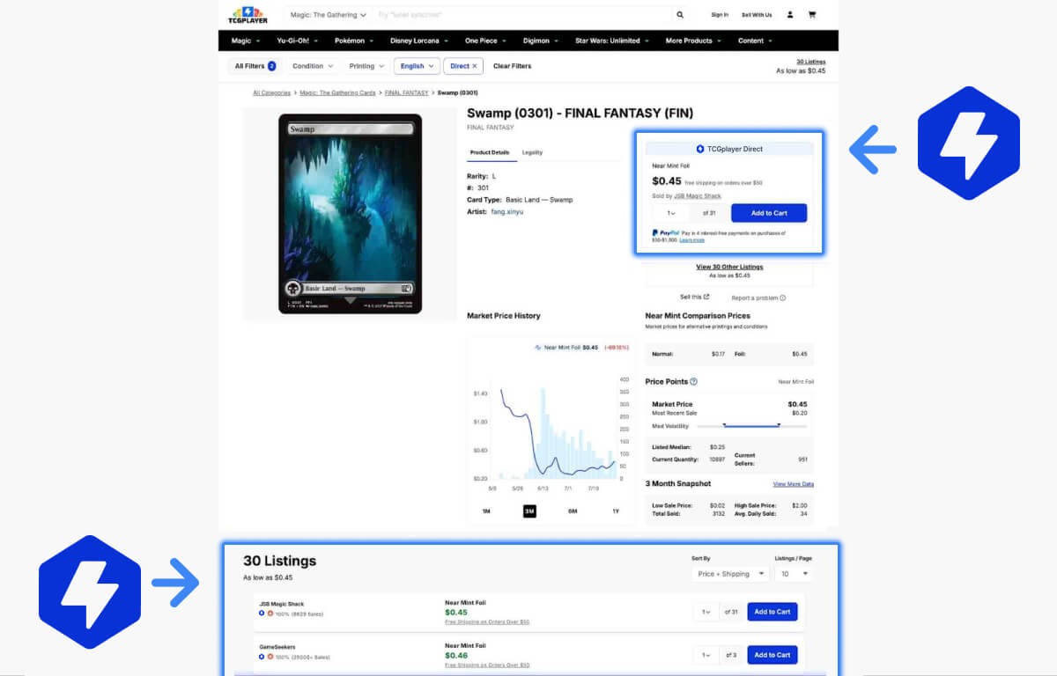Image resolution: width=1057 pixels, height=676 pixels.
Task: Open the Listings per Page dropdown
Action: pos(794,574)
